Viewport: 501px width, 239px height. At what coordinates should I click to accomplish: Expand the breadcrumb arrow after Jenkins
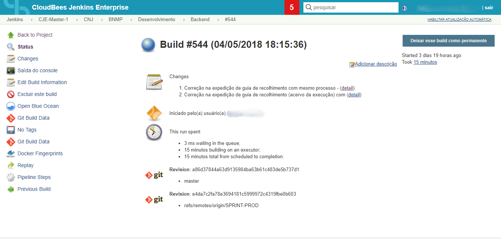coord(31,20)
